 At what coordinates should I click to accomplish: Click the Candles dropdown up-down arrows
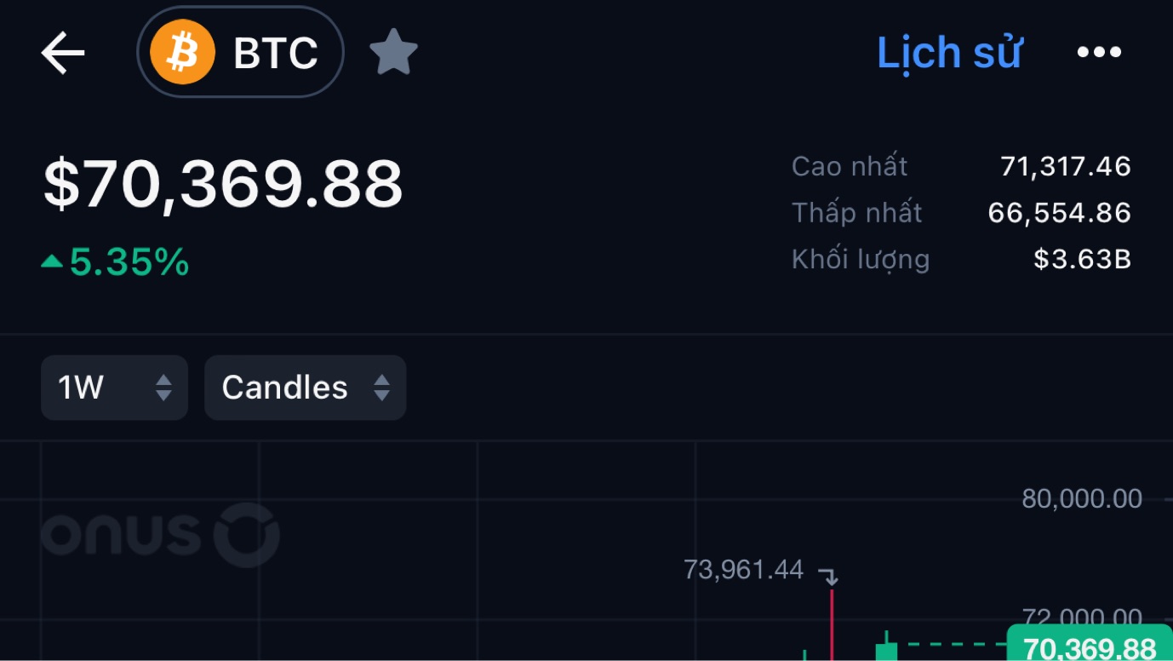[x=381, y=388]
